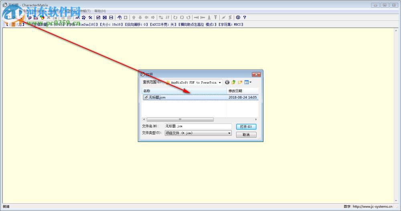Screen dimensions: 401x211
Task: Click the paw-print toolbar icon
Action: [84, 17]
